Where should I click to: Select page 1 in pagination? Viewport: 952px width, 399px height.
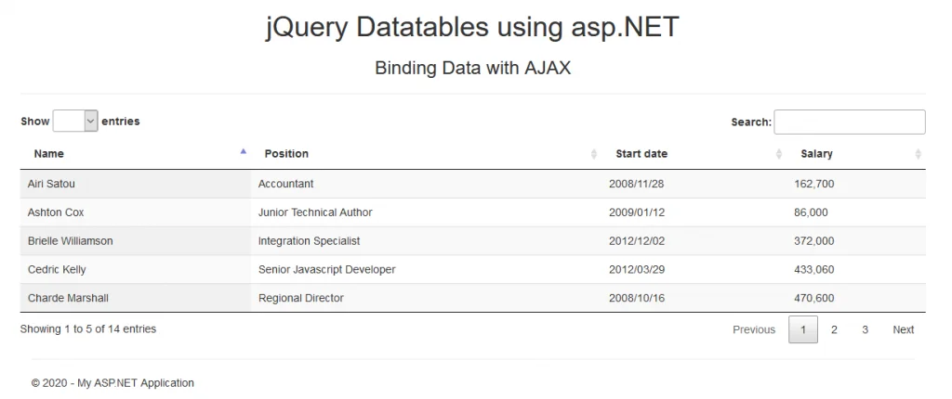pyautogui.click(x=803, y=329)
